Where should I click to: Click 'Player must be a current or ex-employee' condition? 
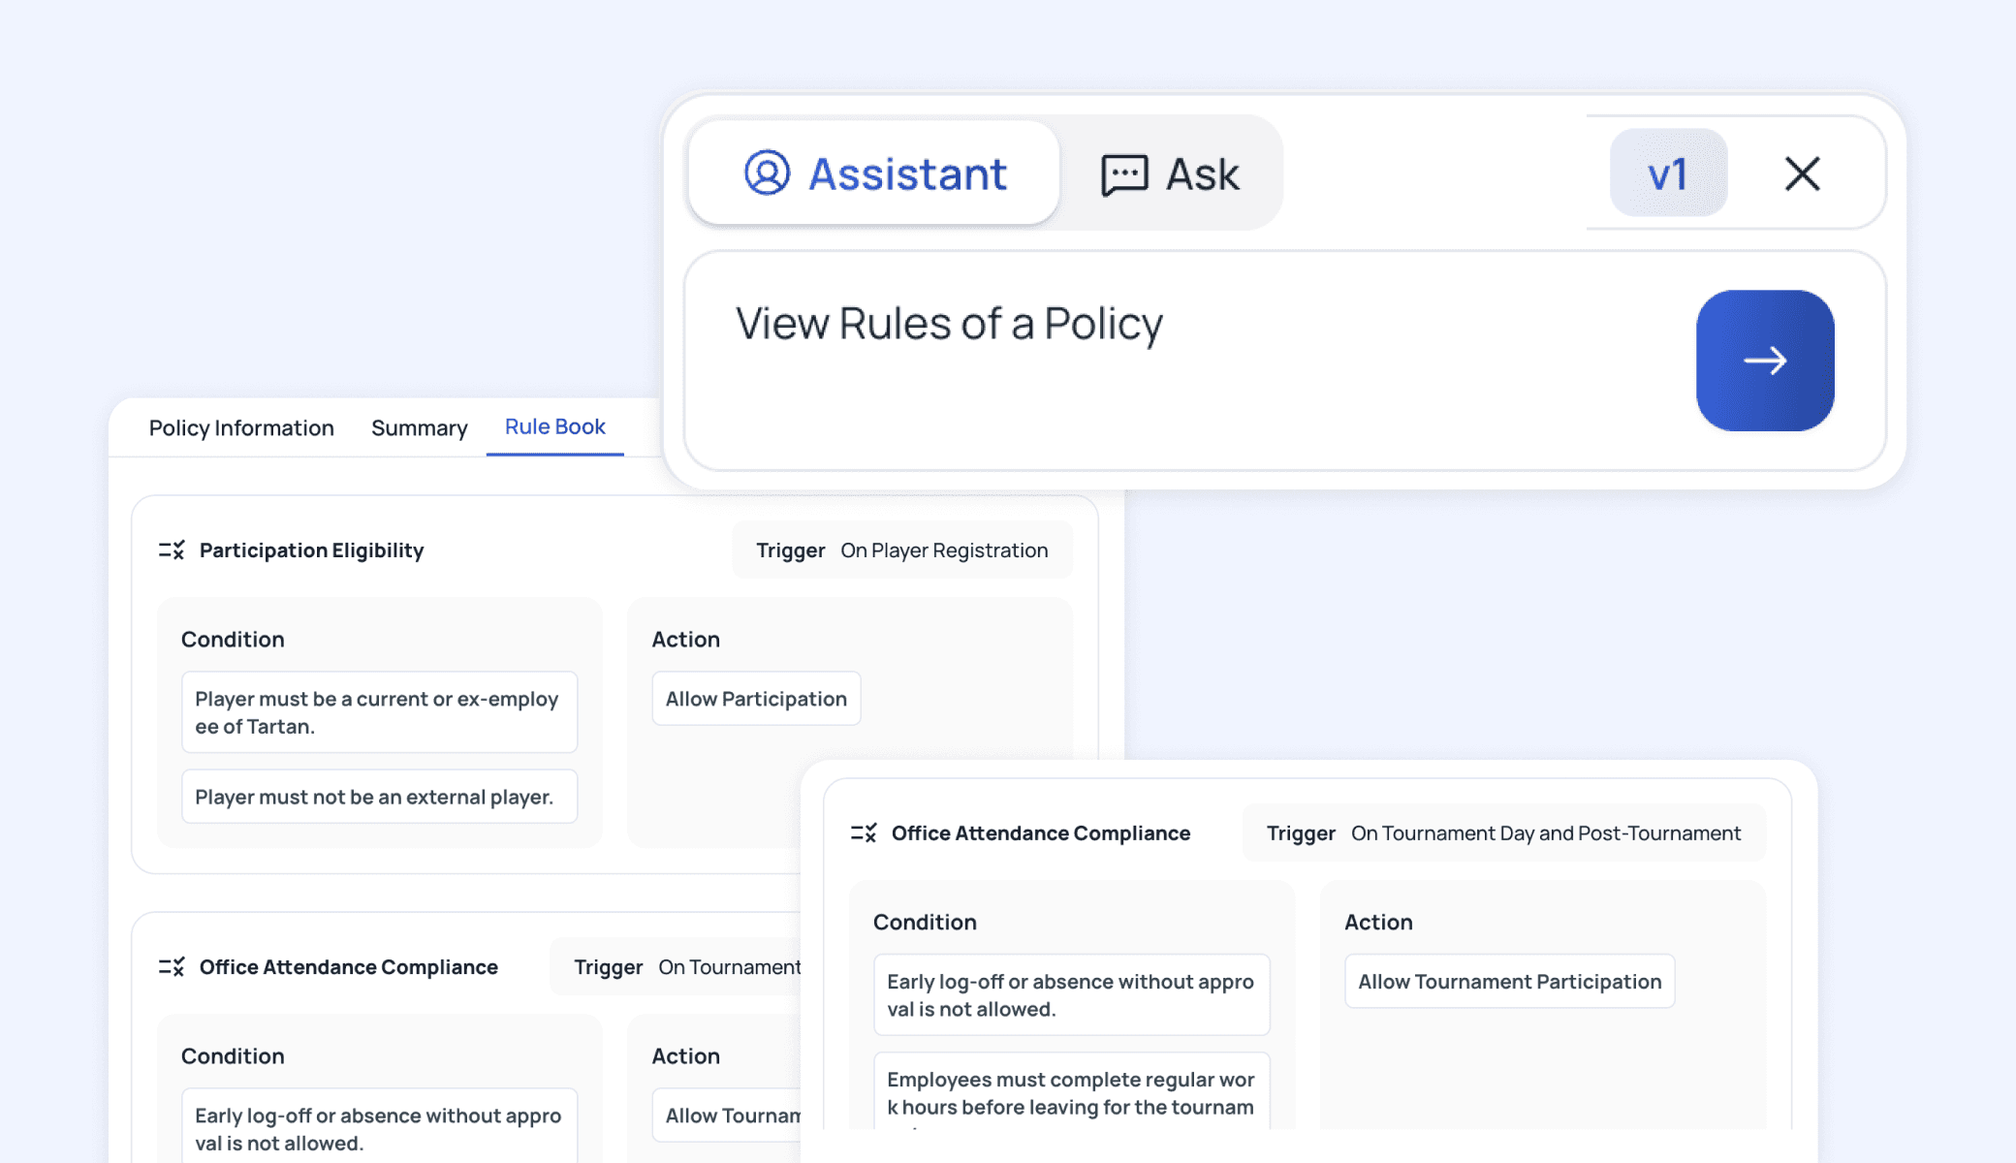(x=379, y=712)
